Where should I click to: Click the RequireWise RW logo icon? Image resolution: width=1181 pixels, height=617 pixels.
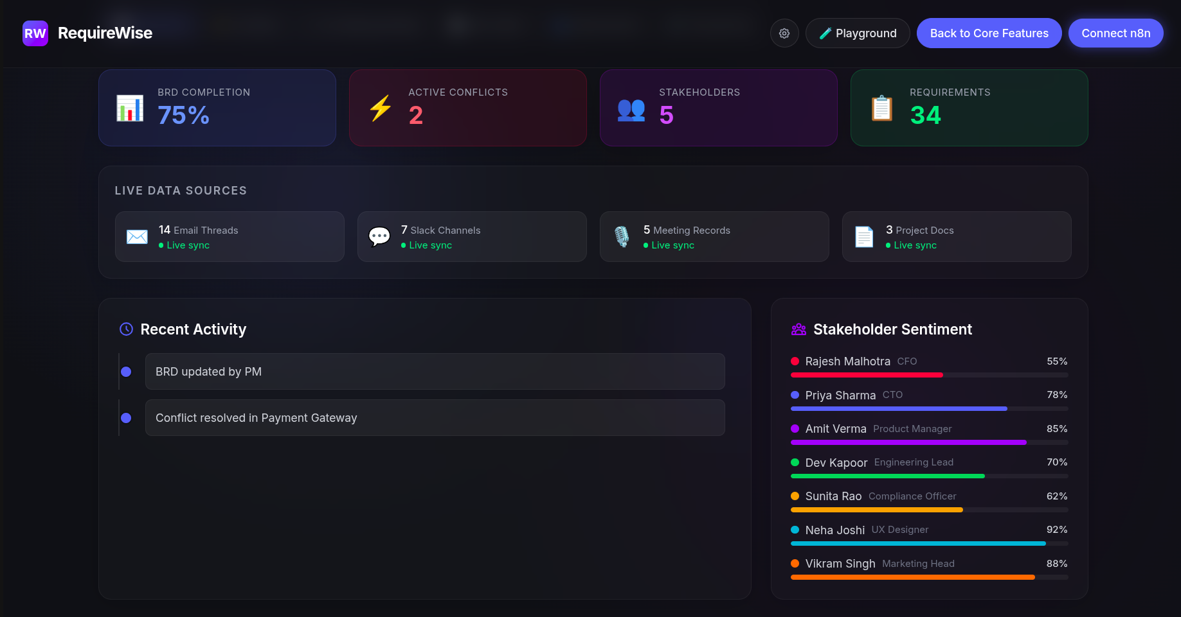(x=35, y=33)
